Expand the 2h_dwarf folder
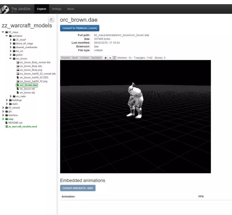 (10, 39)
